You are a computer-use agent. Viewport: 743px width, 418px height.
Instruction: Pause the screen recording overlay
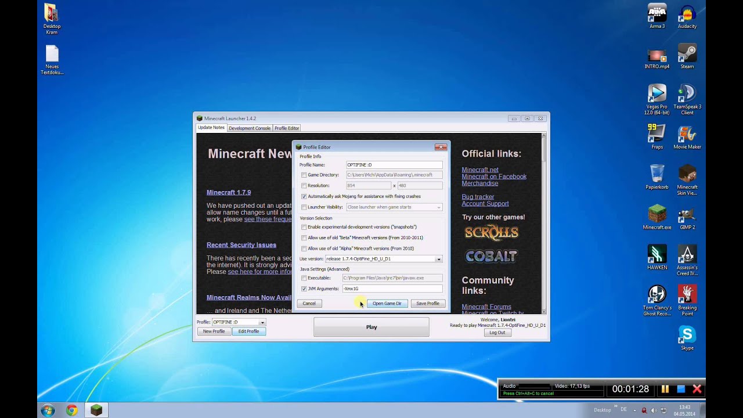[665, 389]
